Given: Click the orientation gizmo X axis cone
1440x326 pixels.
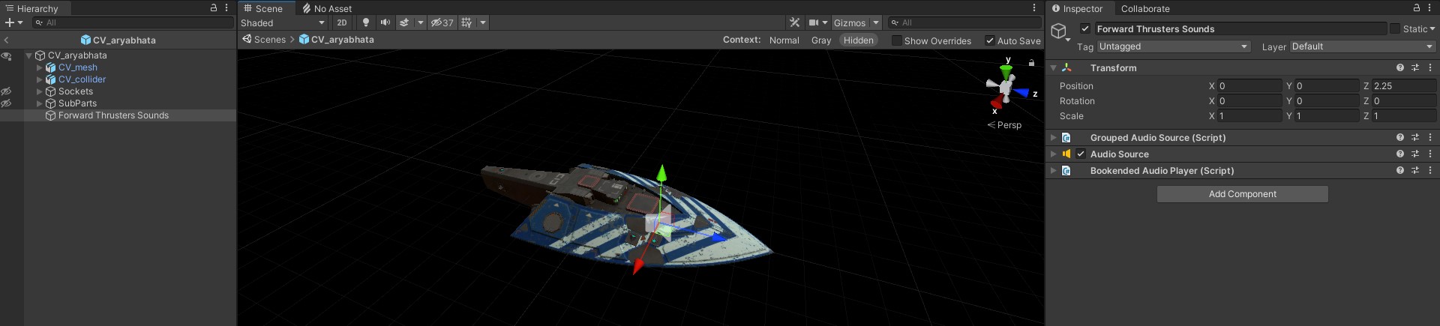Looking at the screenshot, I should click(x=996, y=103).
